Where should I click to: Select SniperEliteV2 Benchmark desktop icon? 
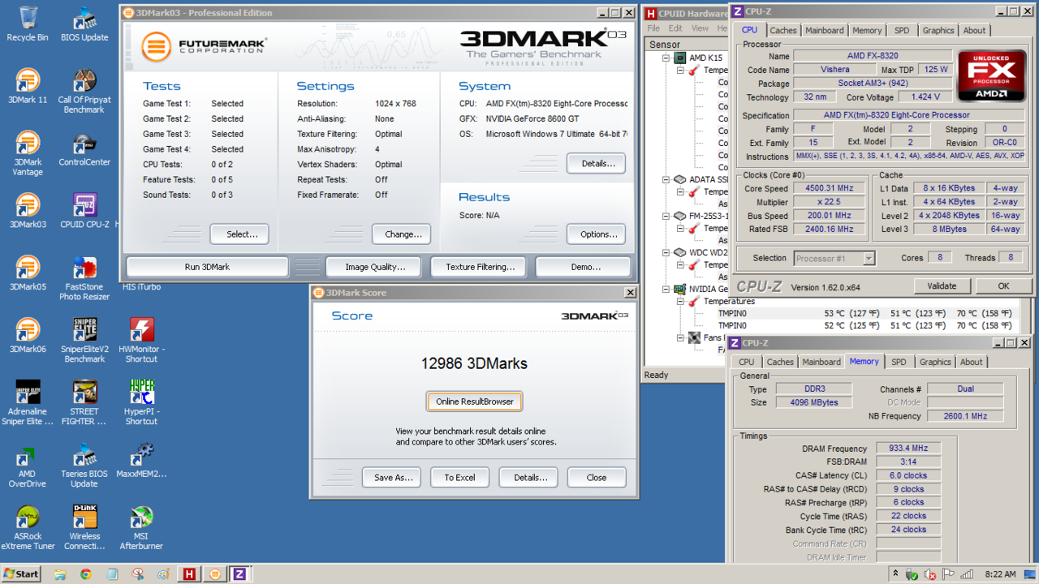tap(84, 341)
